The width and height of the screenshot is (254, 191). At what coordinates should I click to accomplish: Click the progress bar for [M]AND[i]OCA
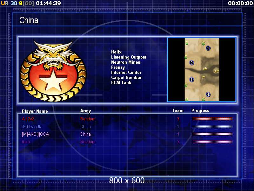[212, 134]
